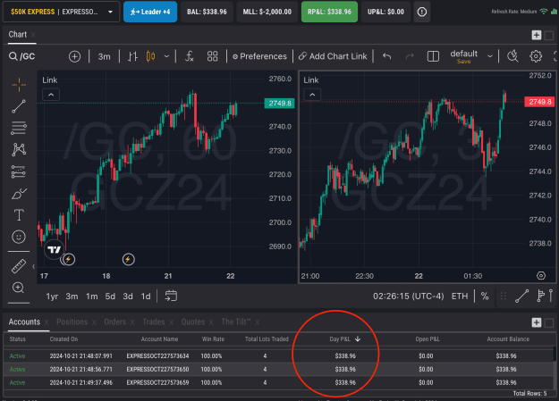The width and height of the screenshot is (559, 401).
Task: Switch to the Positions tab
Action: (72, 322)
